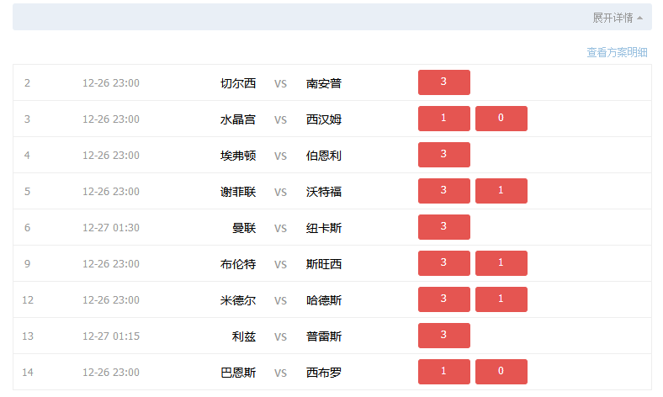
Task: Toggle pick 0 for 水晶宫 vs 西汉姆
Action: click(501, 119)
